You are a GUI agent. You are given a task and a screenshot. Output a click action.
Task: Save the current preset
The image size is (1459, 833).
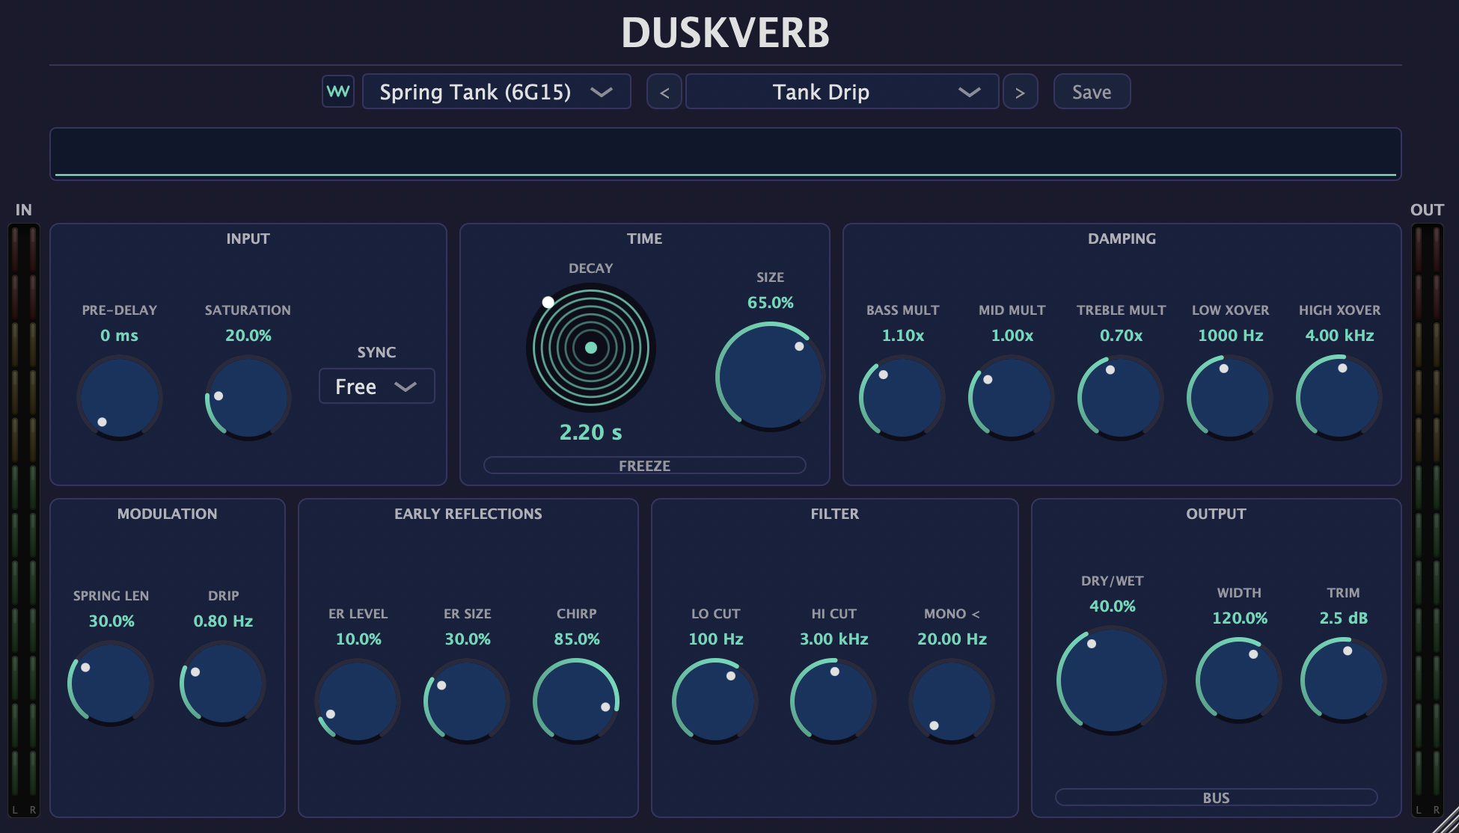[1092, 91]
